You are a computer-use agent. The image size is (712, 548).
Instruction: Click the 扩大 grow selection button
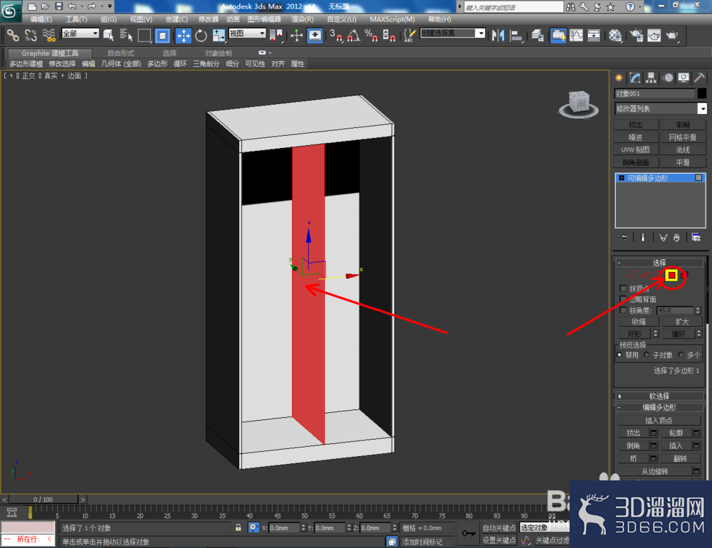[682, 322]
